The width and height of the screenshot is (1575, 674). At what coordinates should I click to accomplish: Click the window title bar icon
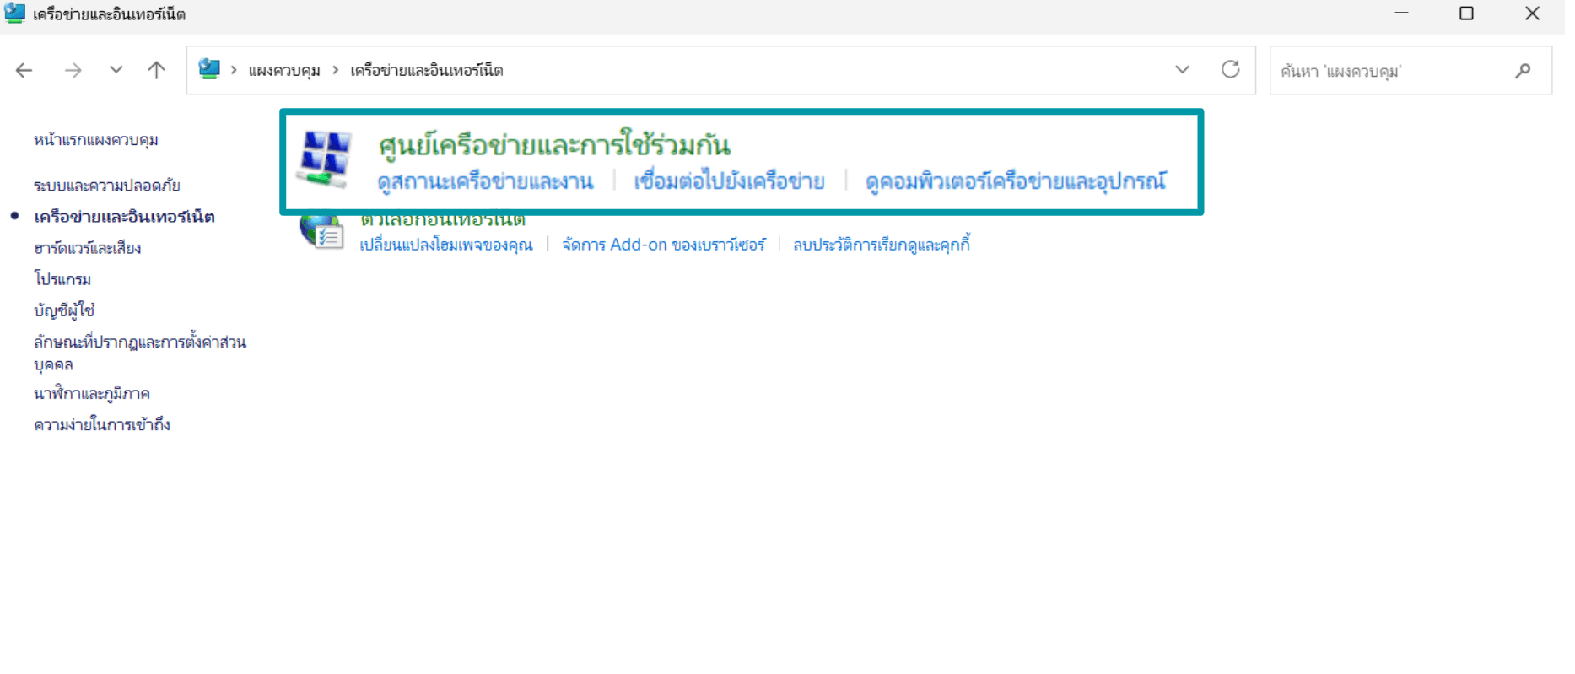click(x=15, y=13)
